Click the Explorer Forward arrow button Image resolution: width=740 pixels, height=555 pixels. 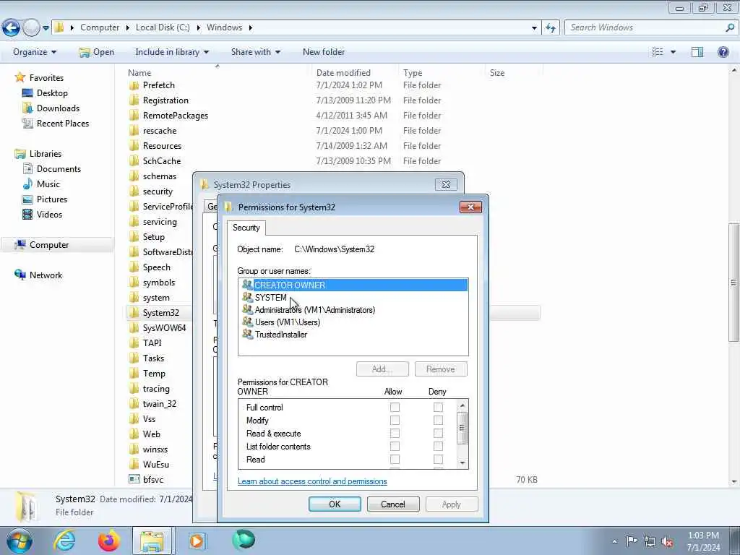[31, 28]
